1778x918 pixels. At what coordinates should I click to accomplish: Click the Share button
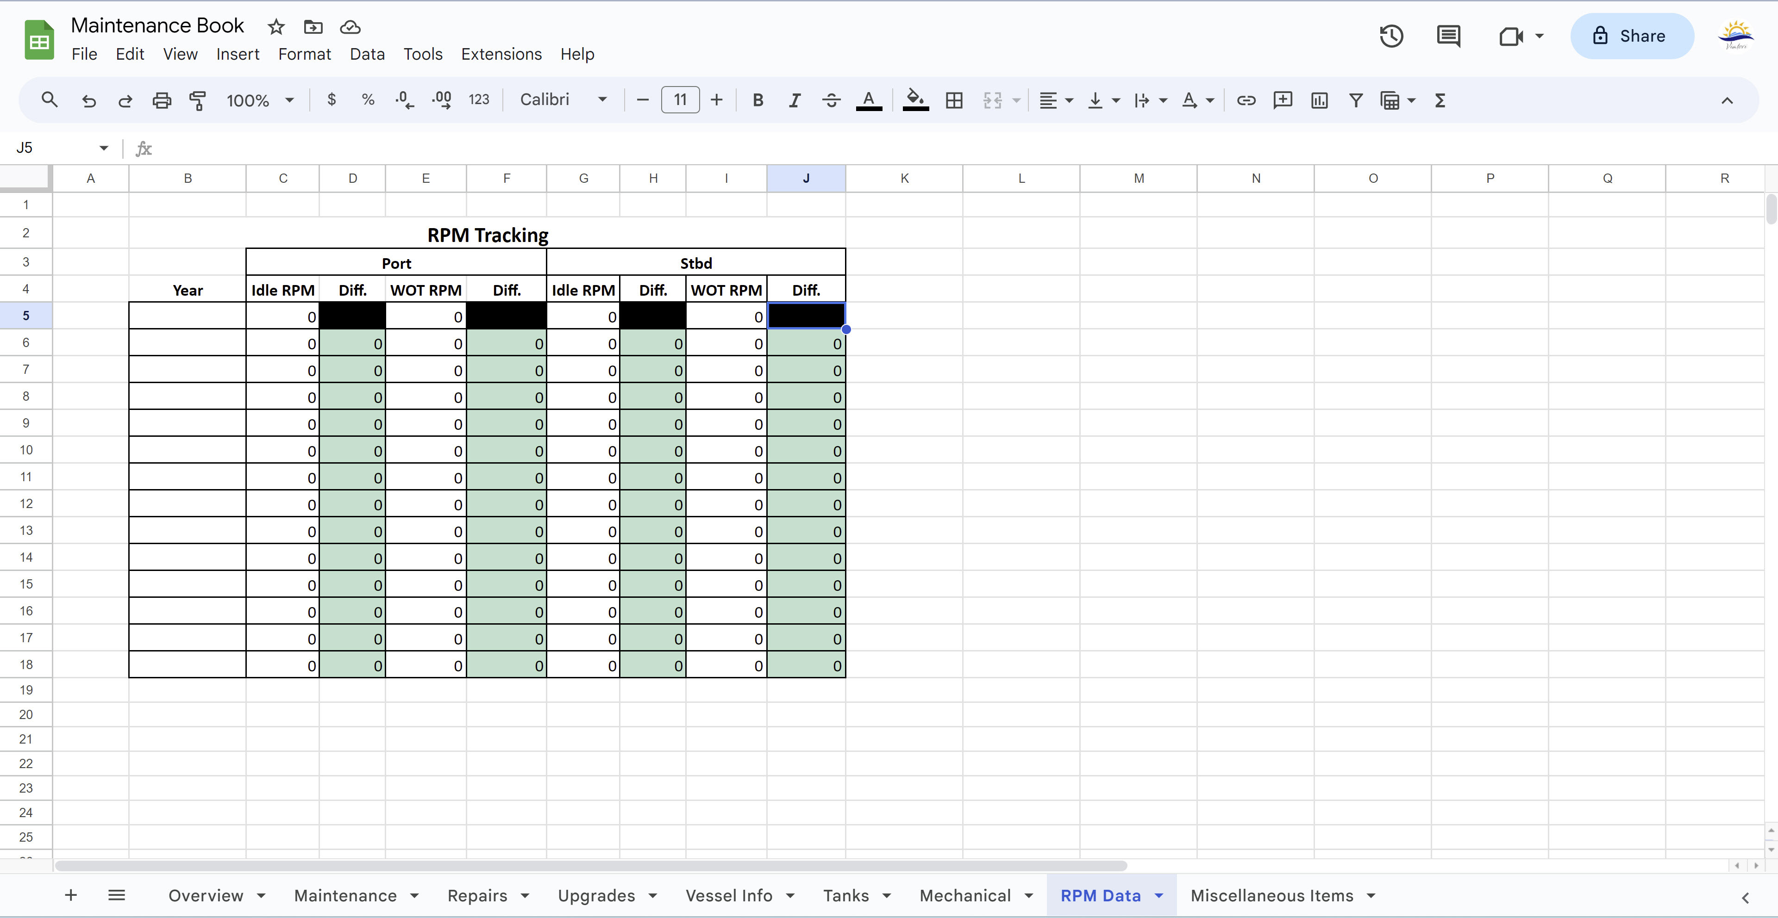[x=1632, y=36]
